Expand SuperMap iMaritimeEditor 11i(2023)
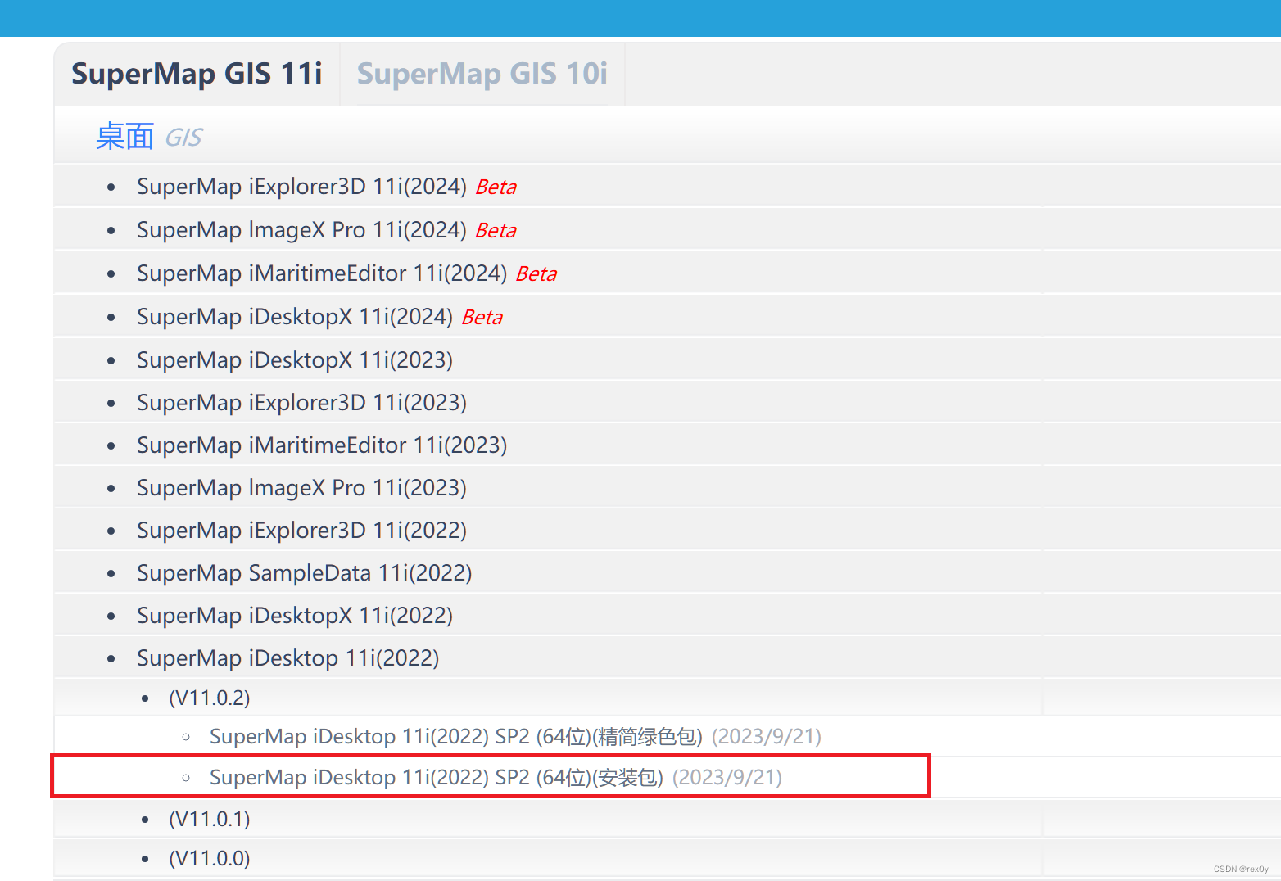 (x=322, y=445)
